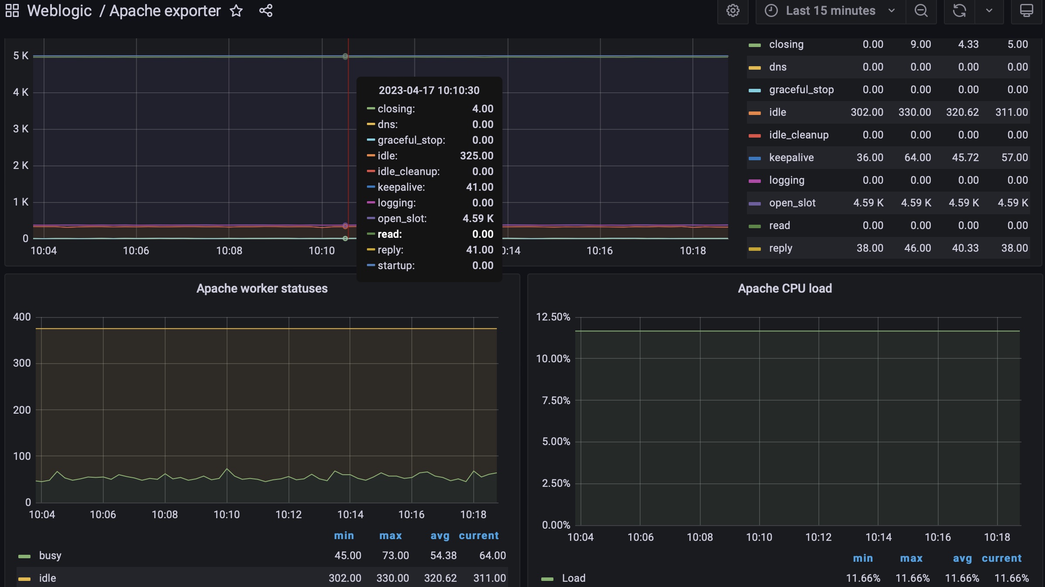Screen dimensions: 1045x587
Task: Toggle the read series in legend
Action: click(x=779, y=226)
